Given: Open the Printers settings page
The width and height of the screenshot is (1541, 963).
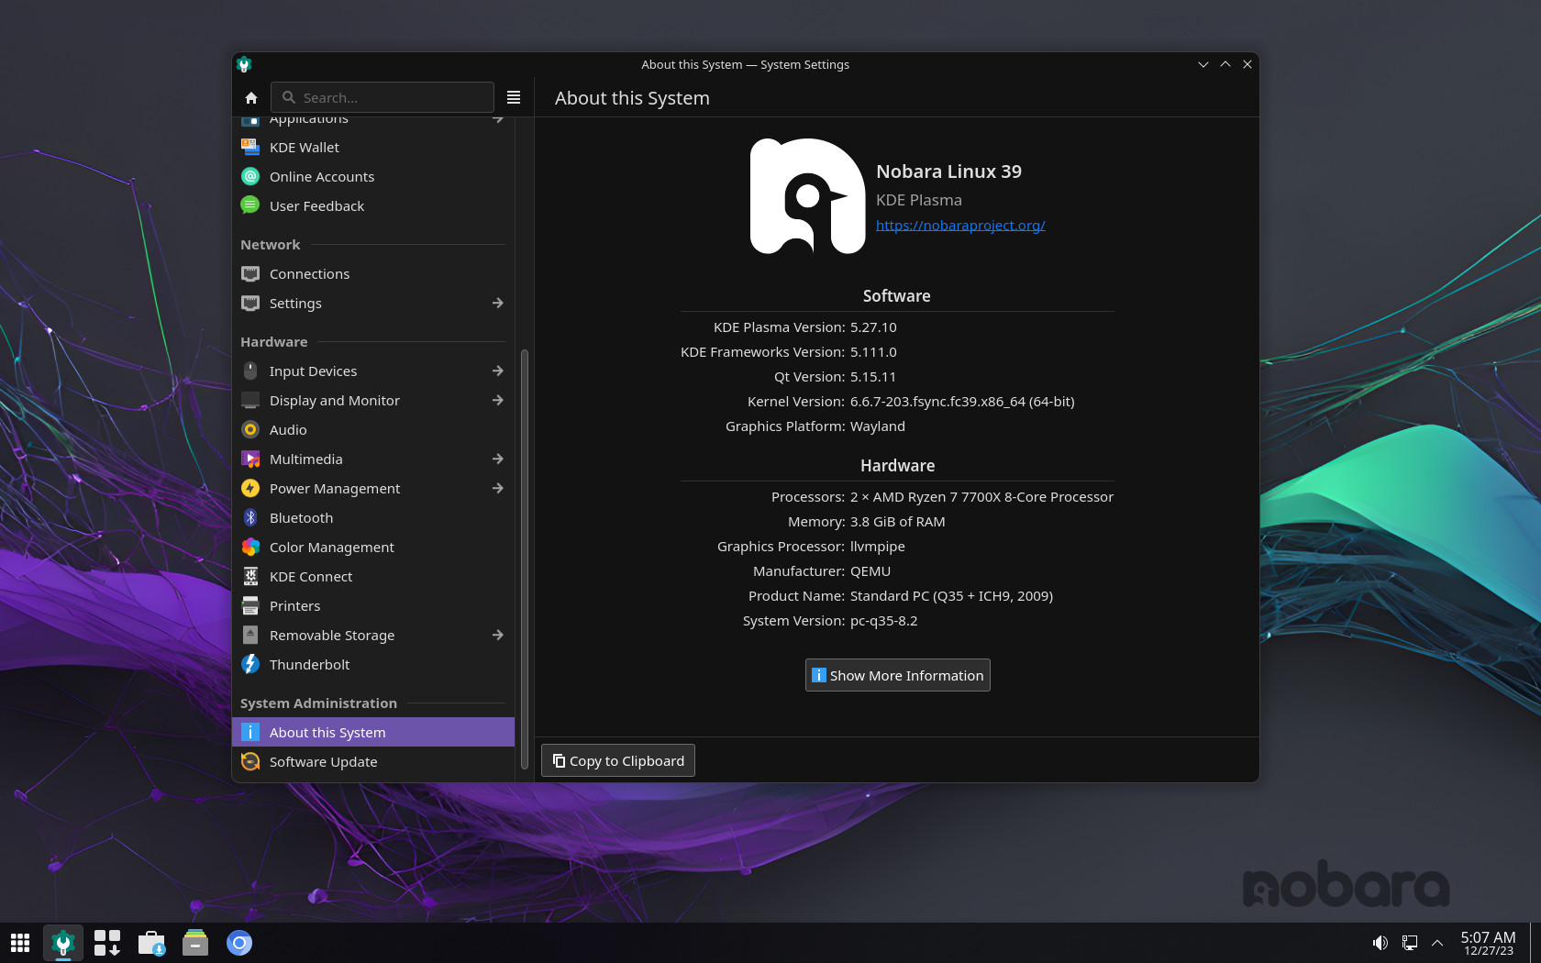Looking at the screenshot, I should coord(373,605).
